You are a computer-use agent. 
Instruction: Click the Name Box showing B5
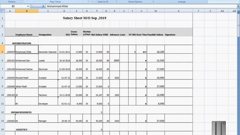[x=13, y=6]
